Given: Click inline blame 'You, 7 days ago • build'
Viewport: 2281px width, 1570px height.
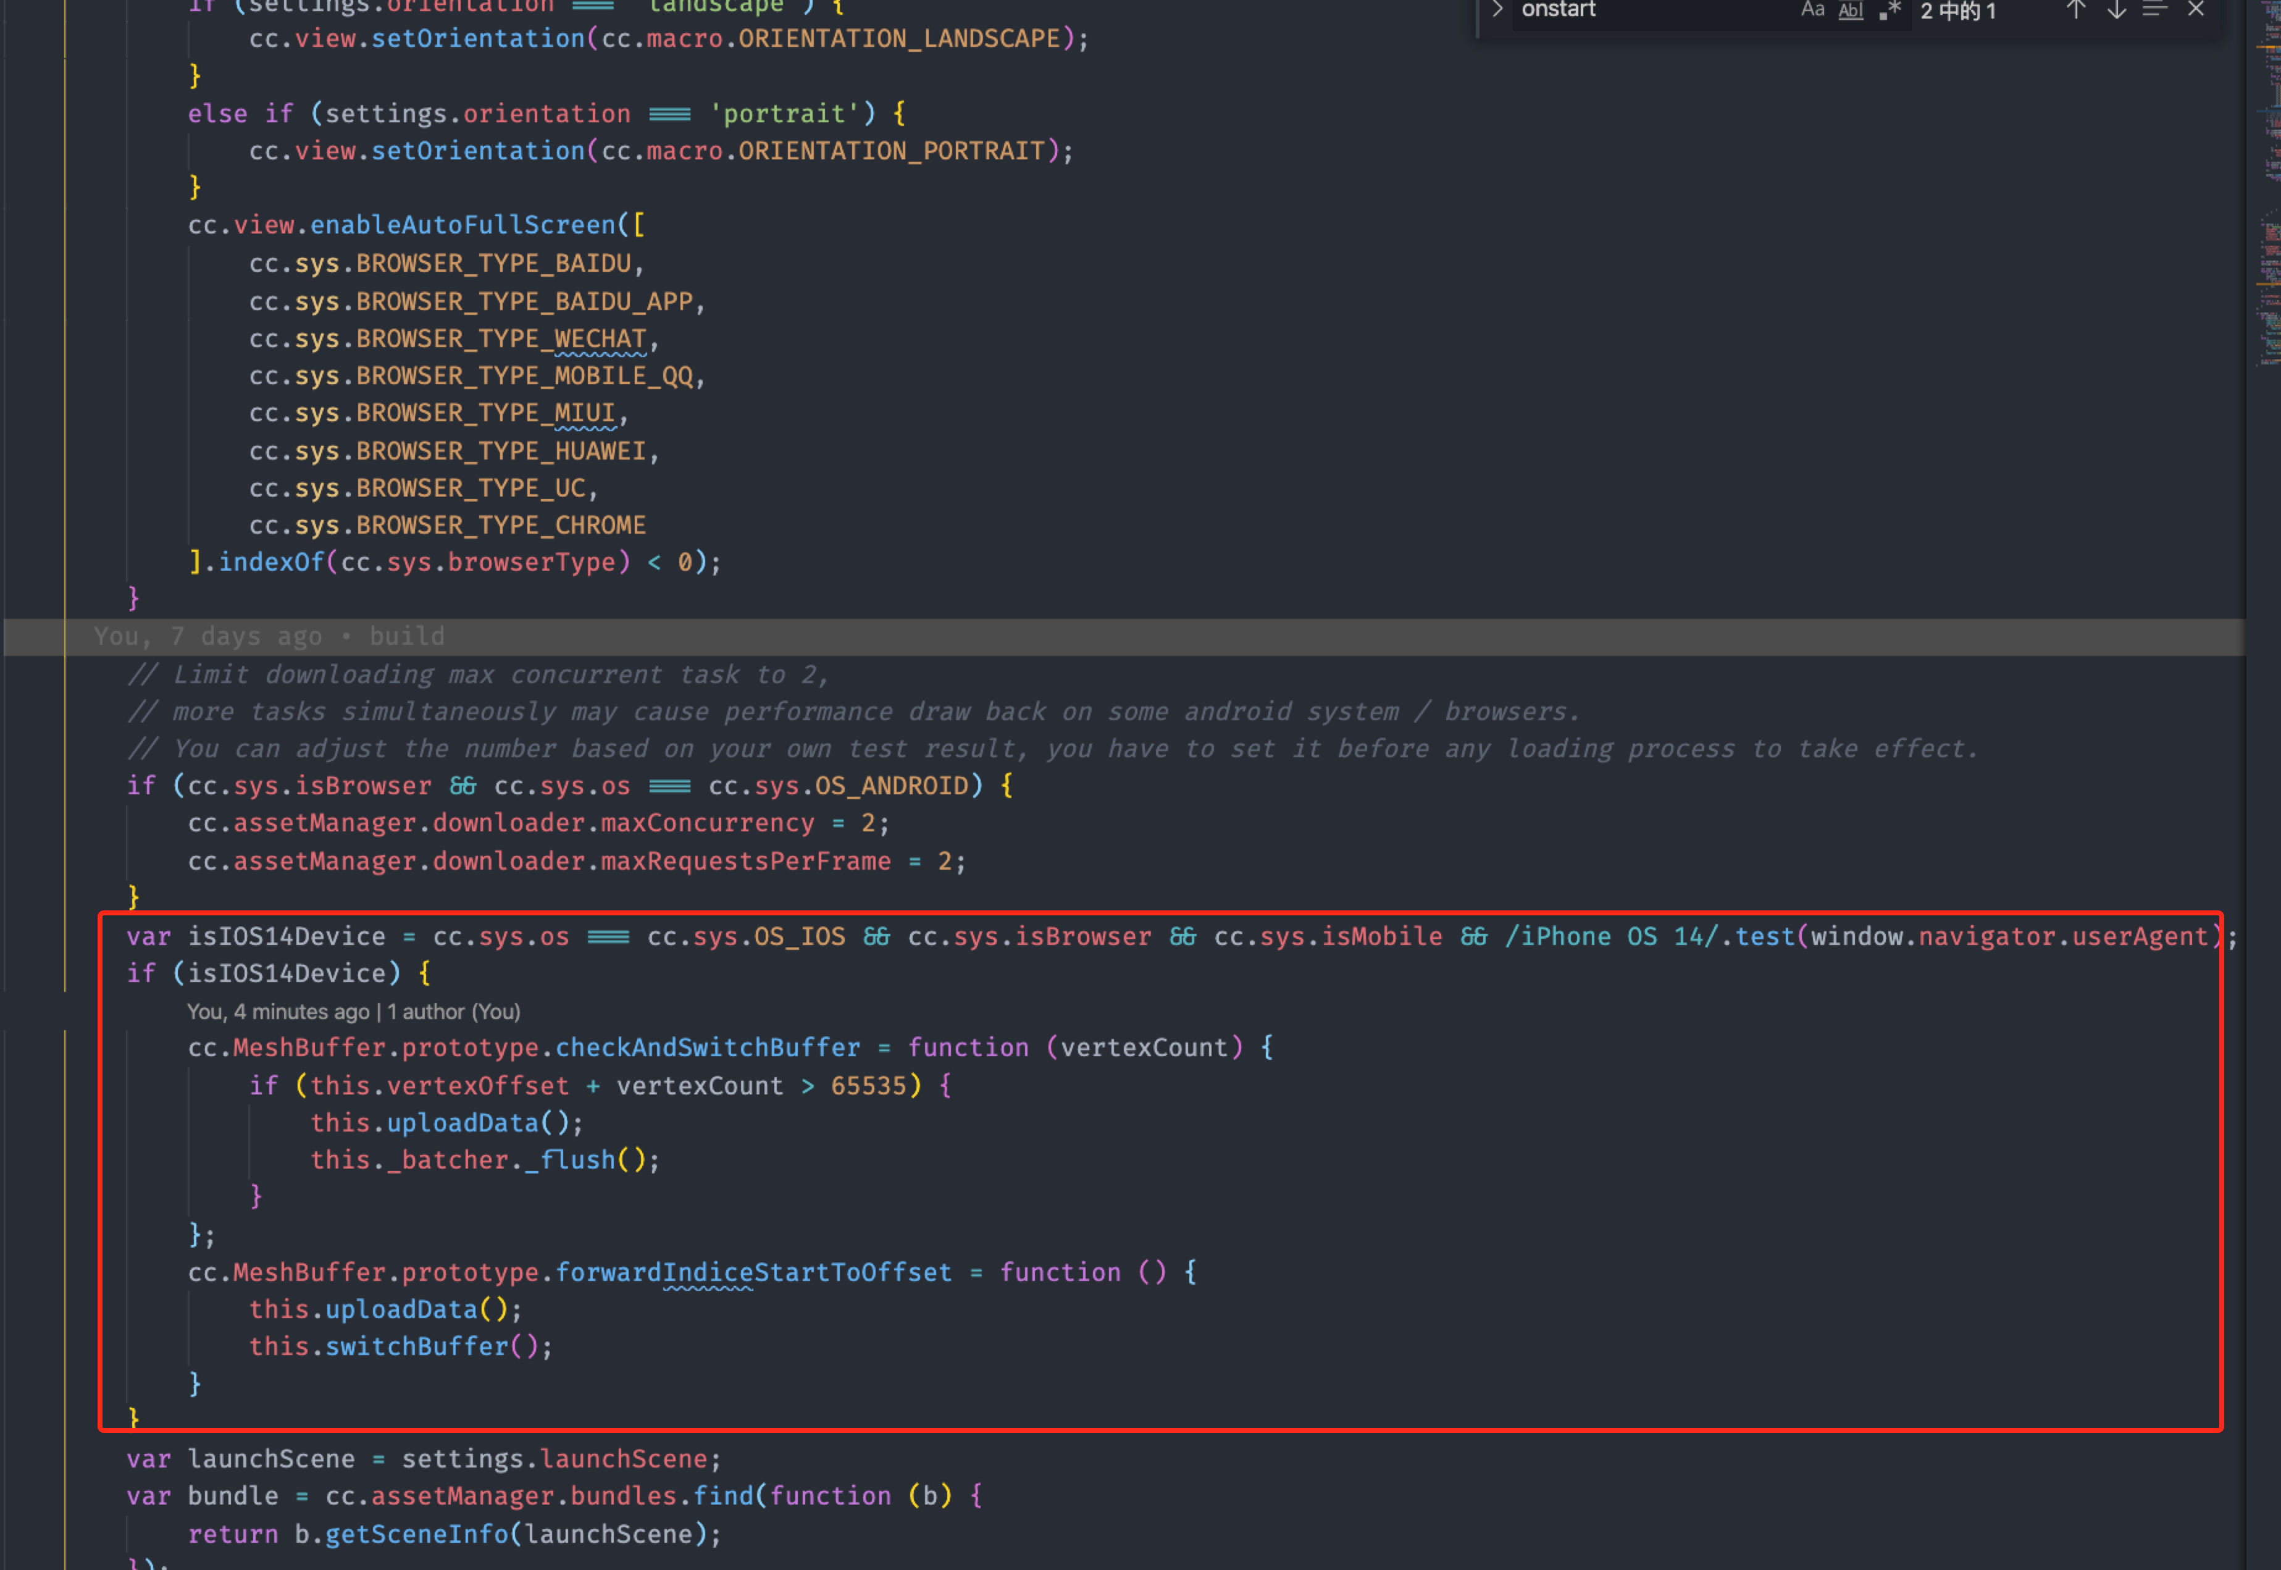Looking at the screenshot, I should click(x=269, y=636).
